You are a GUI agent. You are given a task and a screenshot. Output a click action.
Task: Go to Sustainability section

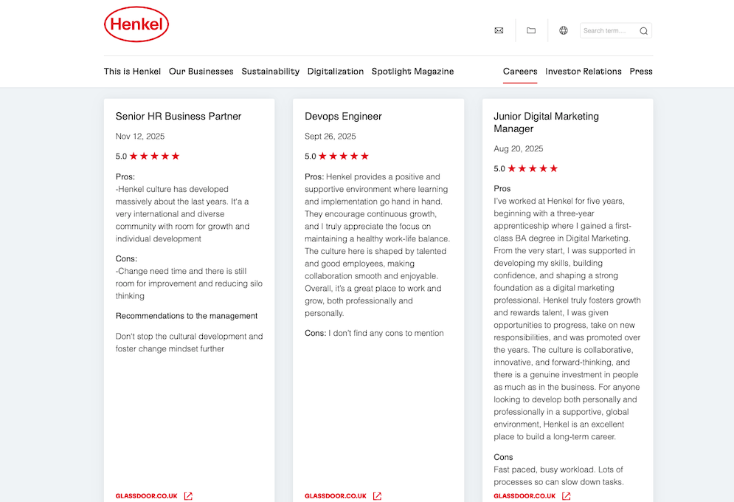click(x=270, y=72)
